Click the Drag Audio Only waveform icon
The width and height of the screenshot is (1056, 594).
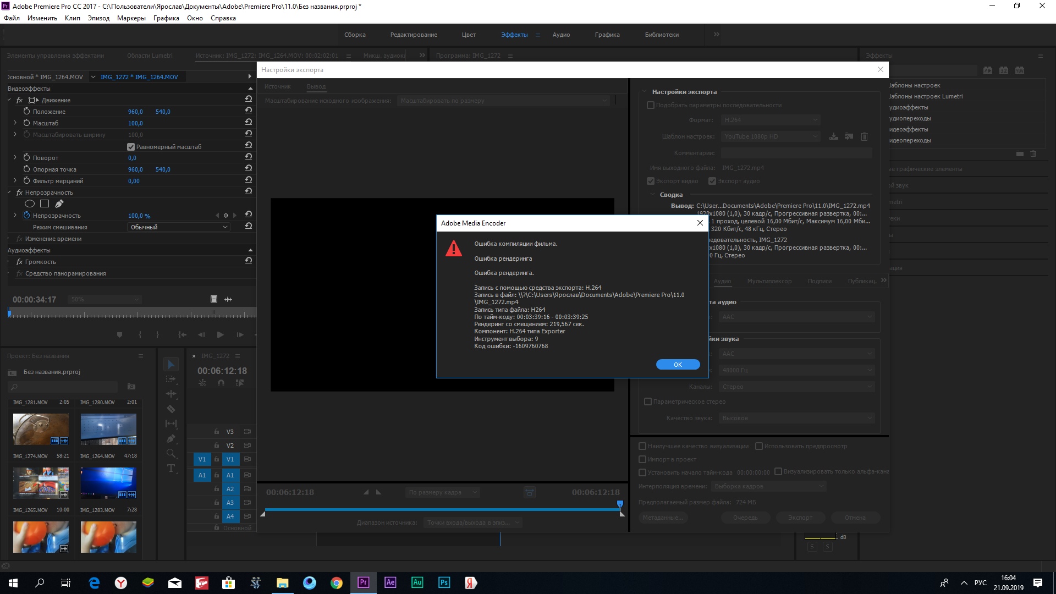tap(228, 299)
